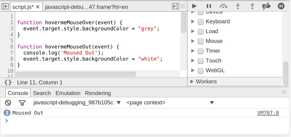The height and width of the screenshot is (137, 291).
Task: Open the Rendering tab
Action: pos(98,93)
